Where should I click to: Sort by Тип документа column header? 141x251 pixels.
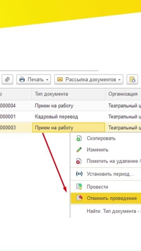click(69, 94)
